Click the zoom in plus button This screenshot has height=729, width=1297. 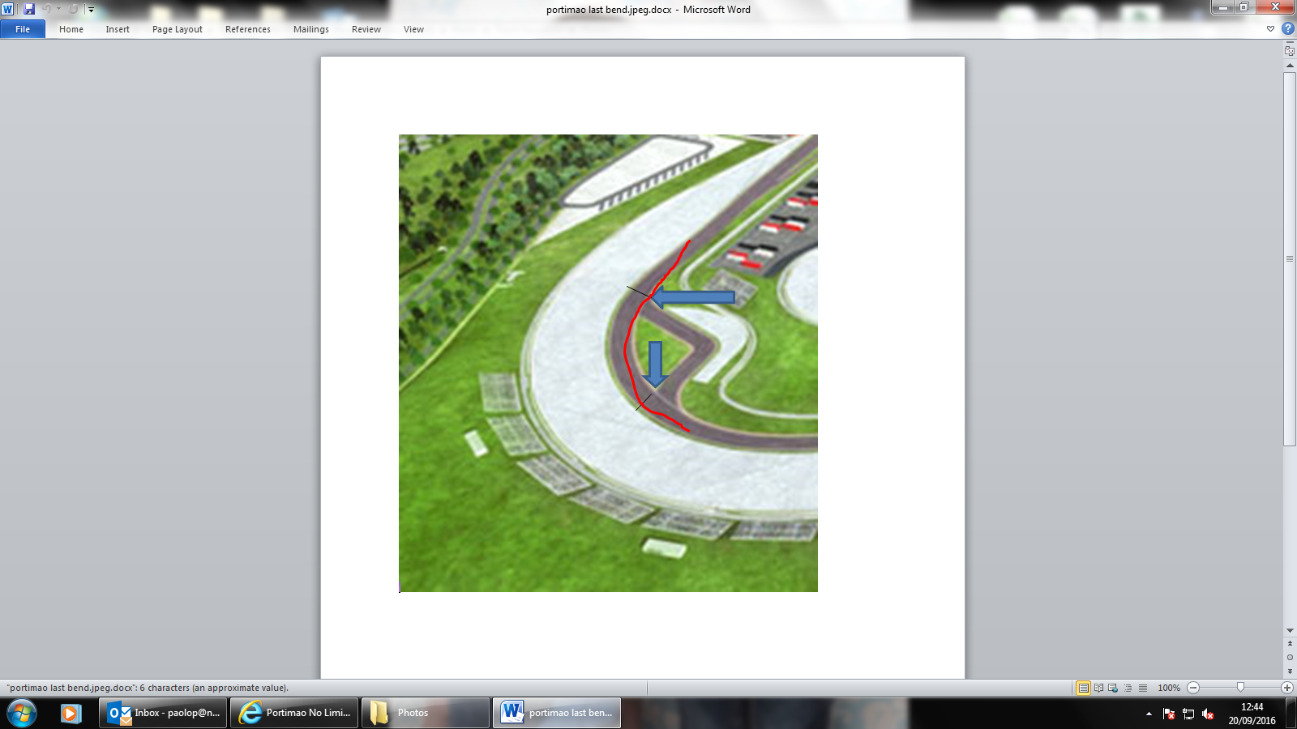(1286, 688)
